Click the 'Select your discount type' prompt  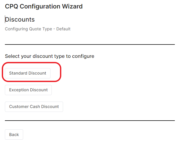tap(49, 56)
